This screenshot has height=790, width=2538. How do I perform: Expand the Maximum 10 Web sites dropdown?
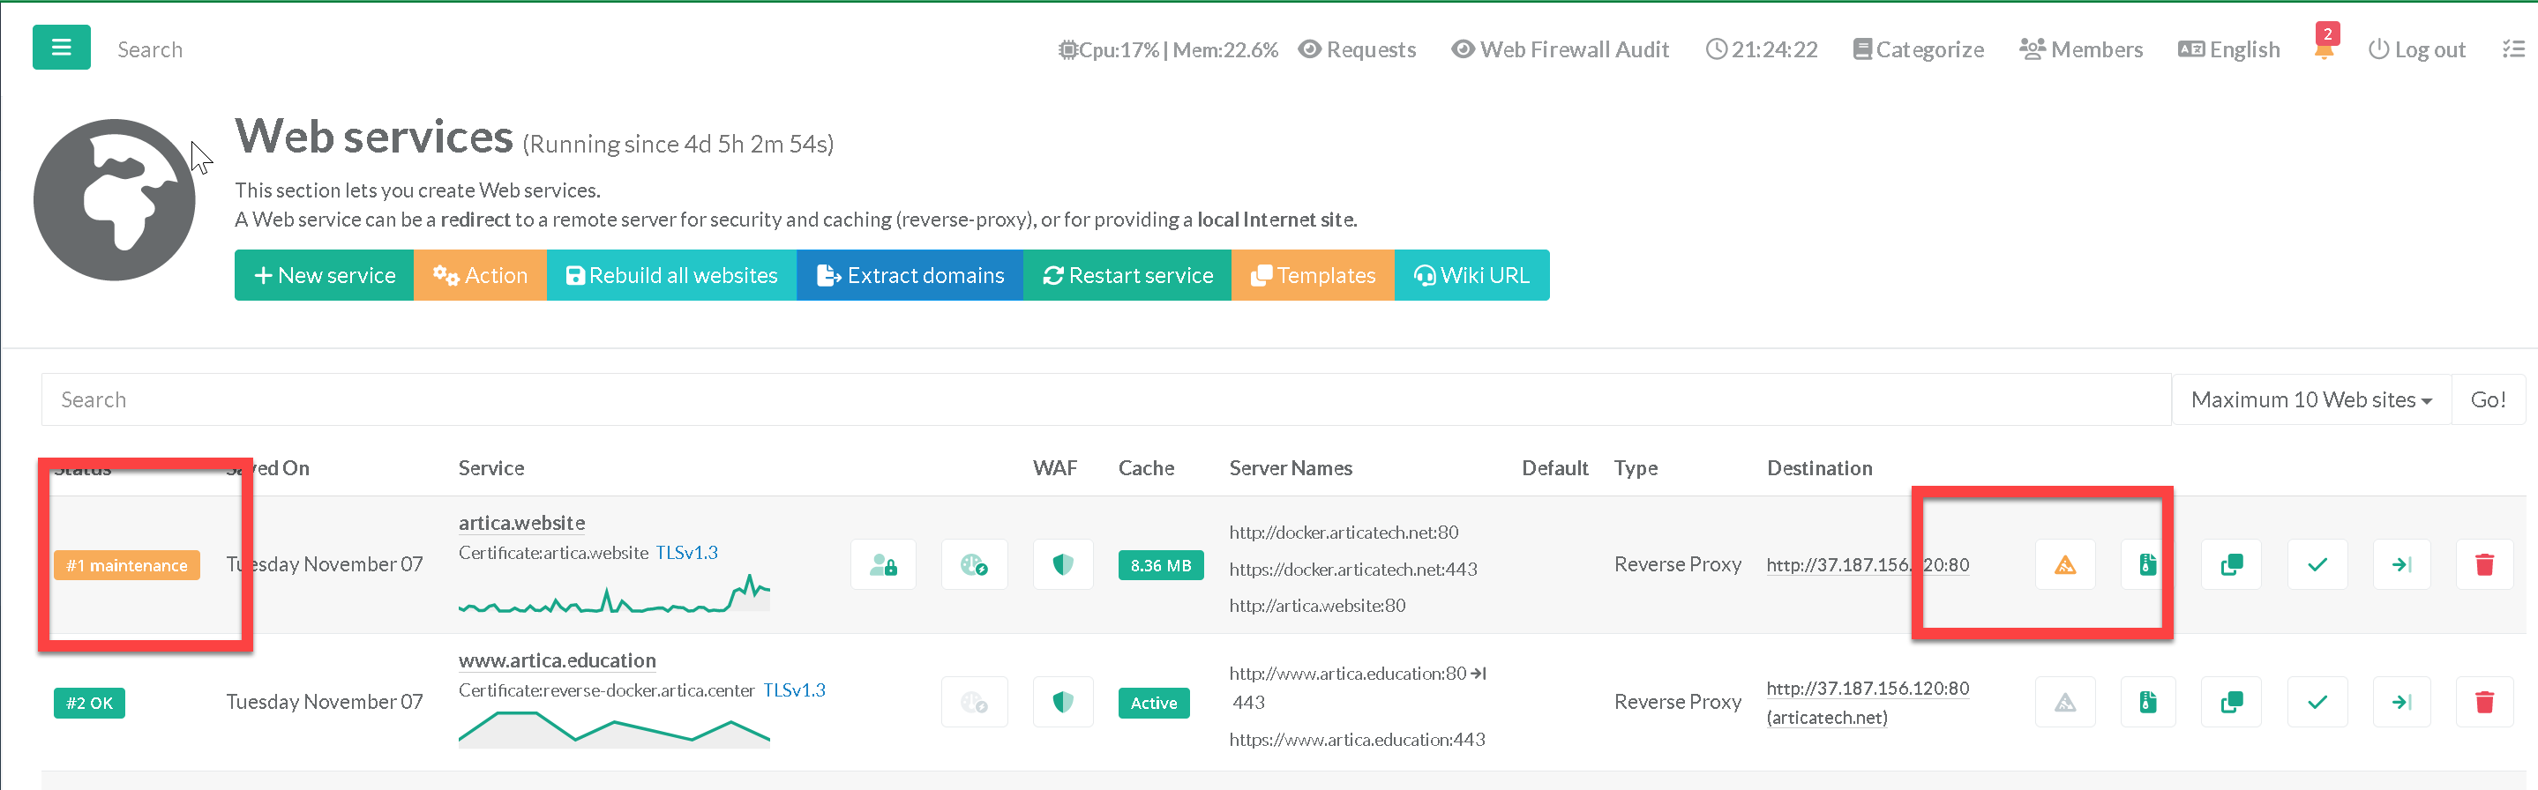coord(2310,400)
